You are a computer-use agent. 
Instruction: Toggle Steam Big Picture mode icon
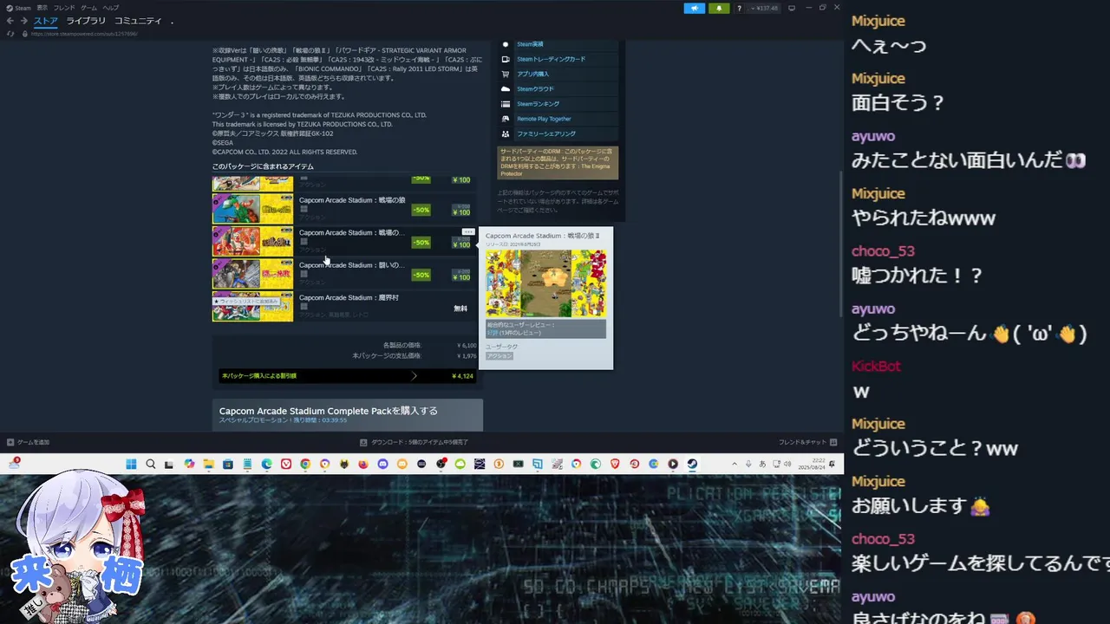click(792, 8)
